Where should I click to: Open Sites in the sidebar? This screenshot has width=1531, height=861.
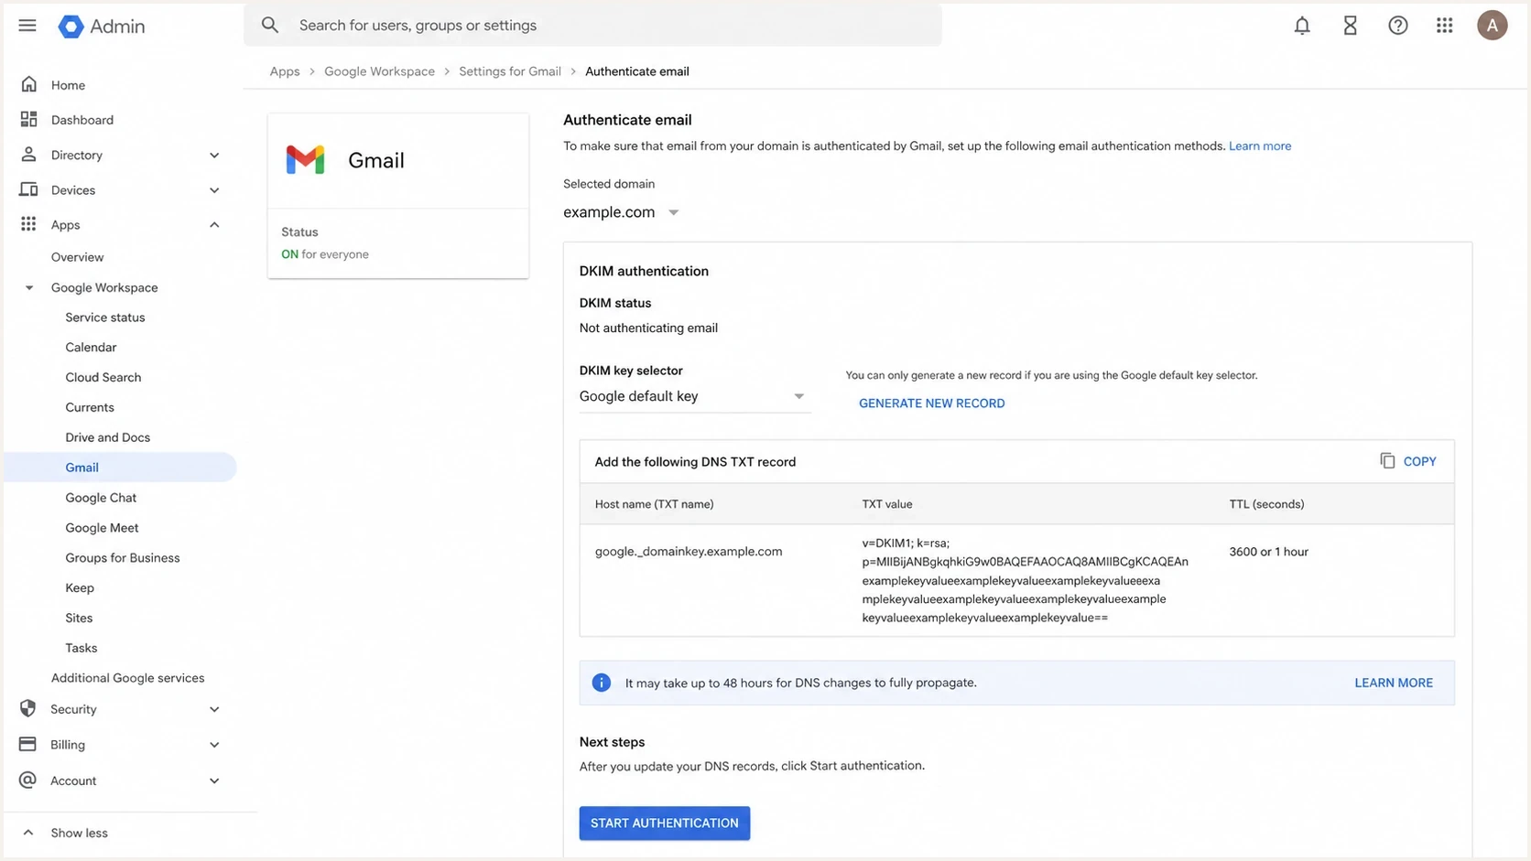(79, 619)
